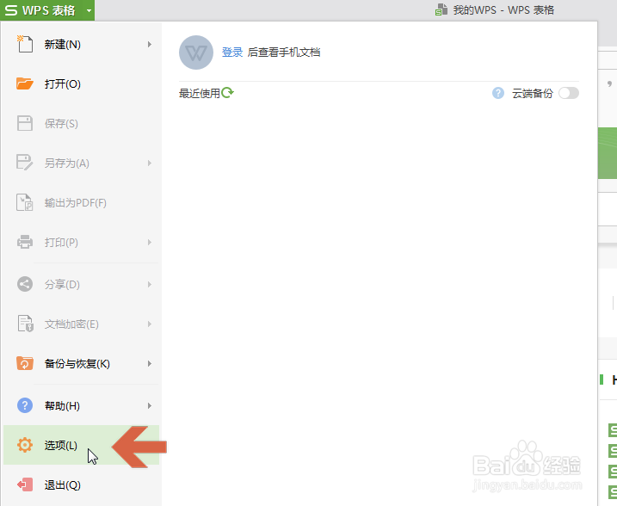Expand the 帮助(H) submenu arrow
The image size is (617, 506).
point(150,405)
